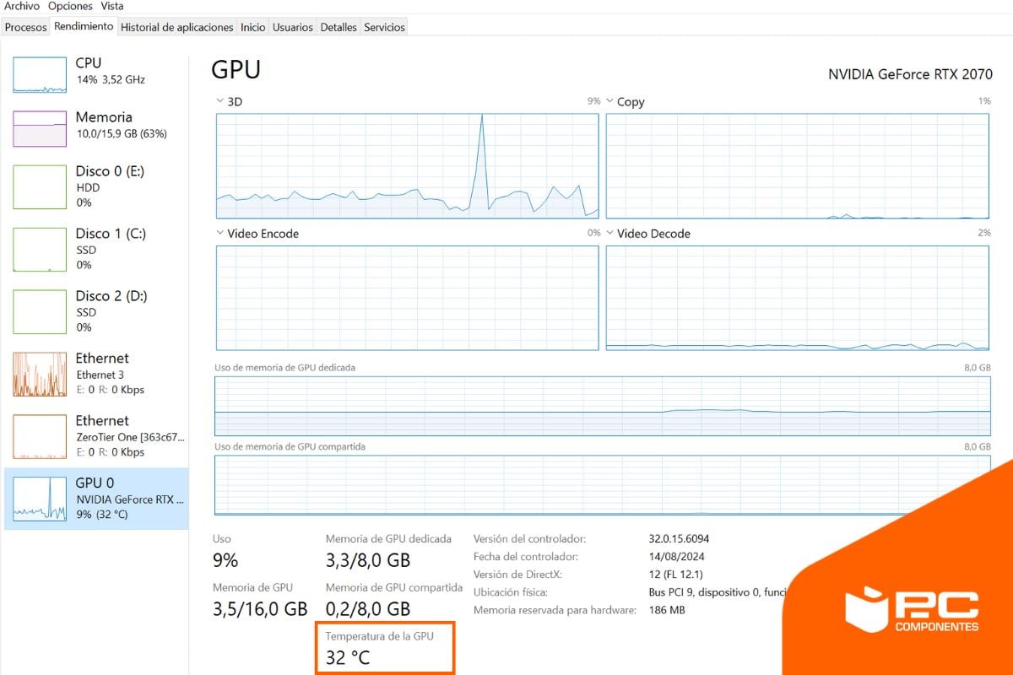Click the Video Encode graph
Screen dimensions: 1013x675
click(x=408, y=298)
